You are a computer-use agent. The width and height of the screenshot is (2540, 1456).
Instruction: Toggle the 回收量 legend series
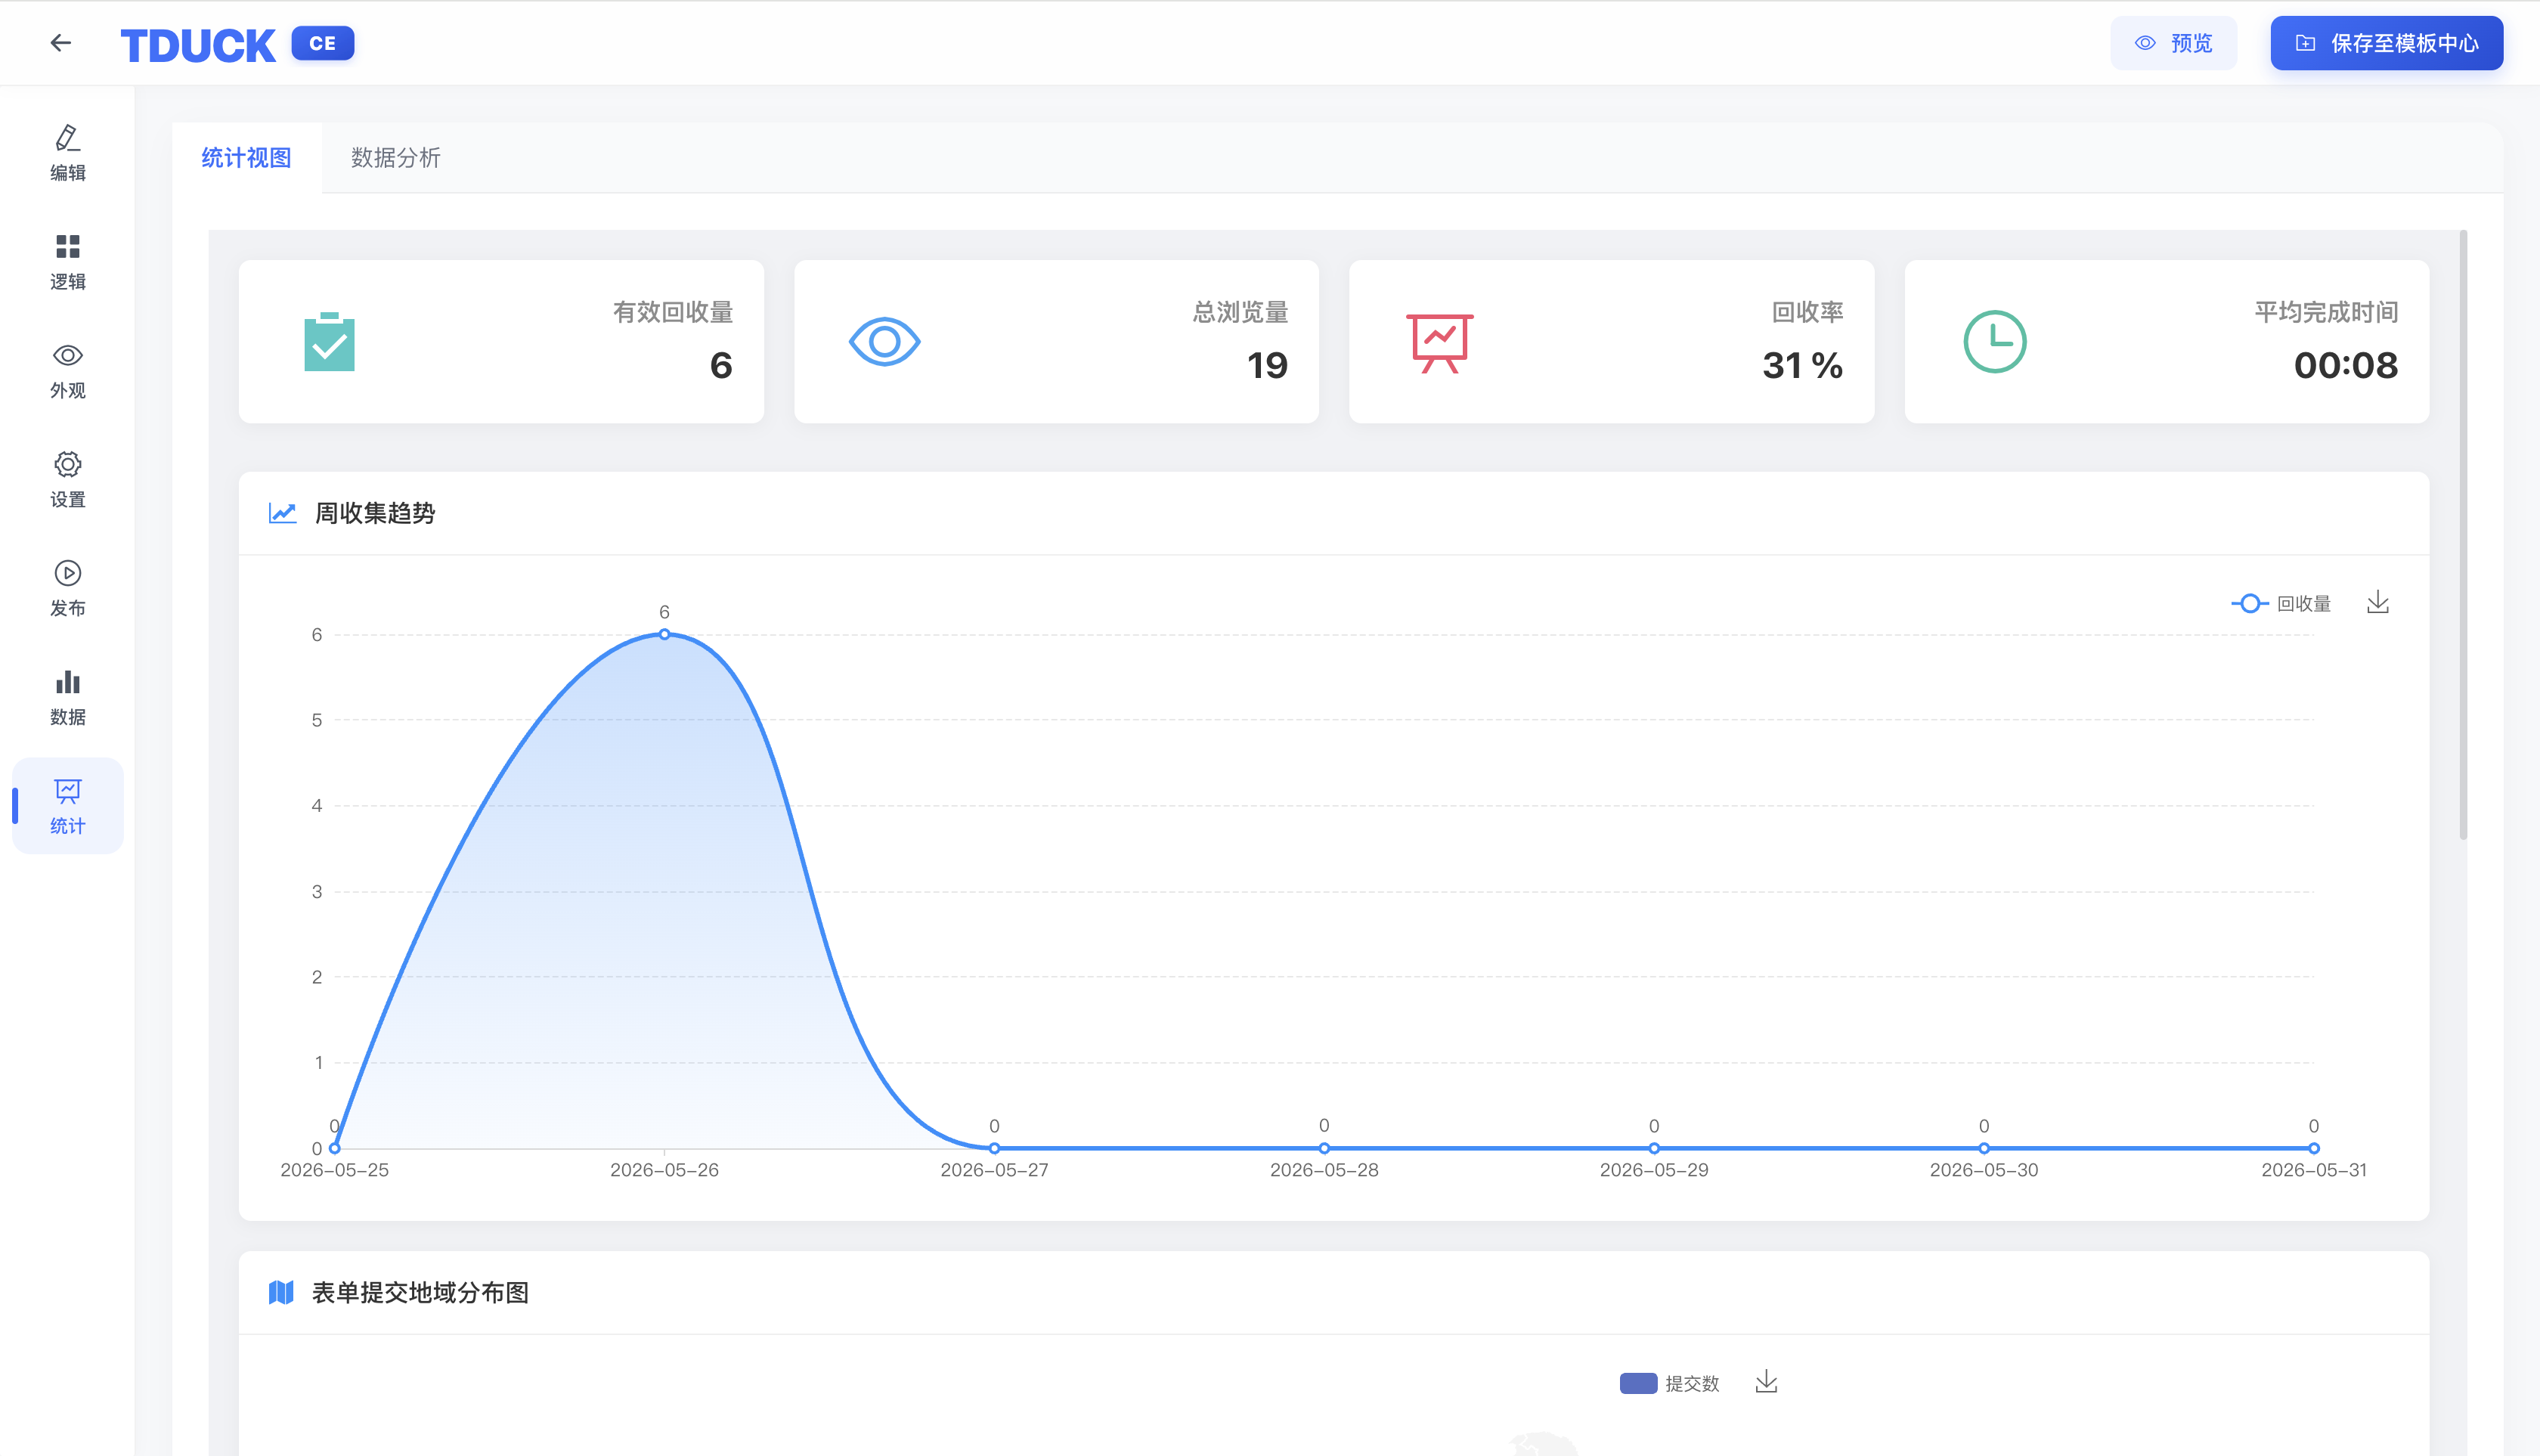pyautogui.click(x=2281, y=603)
